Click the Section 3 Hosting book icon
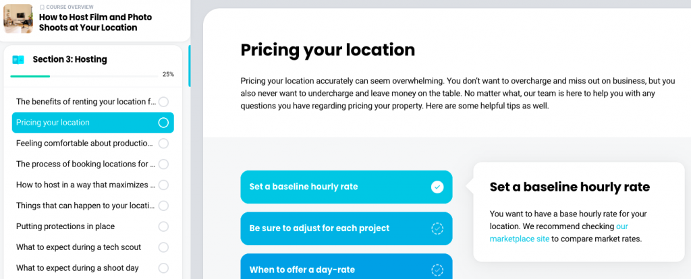Screen dimensions: 691x279 18,59
